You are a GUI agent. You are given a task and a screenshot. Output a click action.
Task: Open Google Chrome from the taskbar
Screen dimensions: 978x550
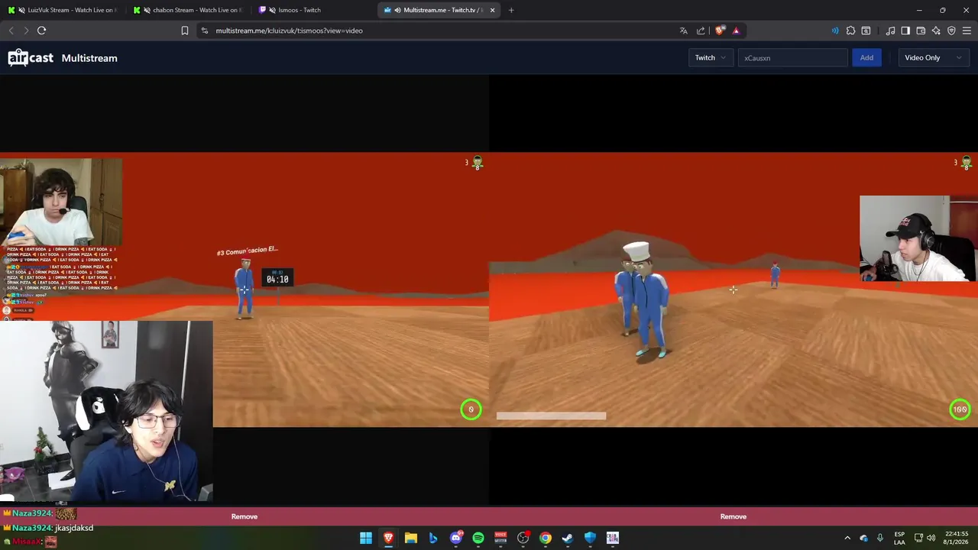click(546, 538)
